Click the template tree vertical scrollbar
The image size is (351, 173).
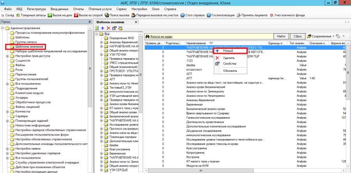(140, 75)
